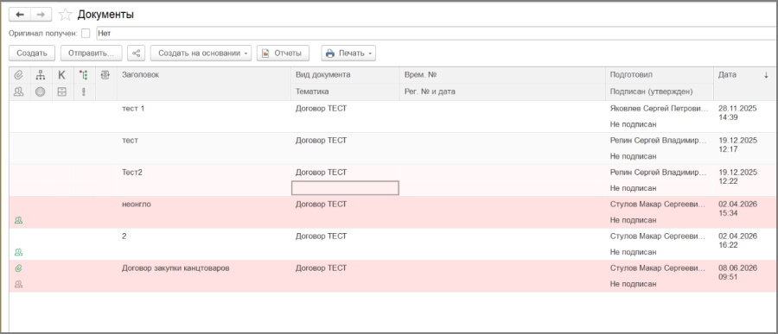Click the date 02.04.2026 15:34
The width and height of the screenshot is (778, 334).
[738, 209]
